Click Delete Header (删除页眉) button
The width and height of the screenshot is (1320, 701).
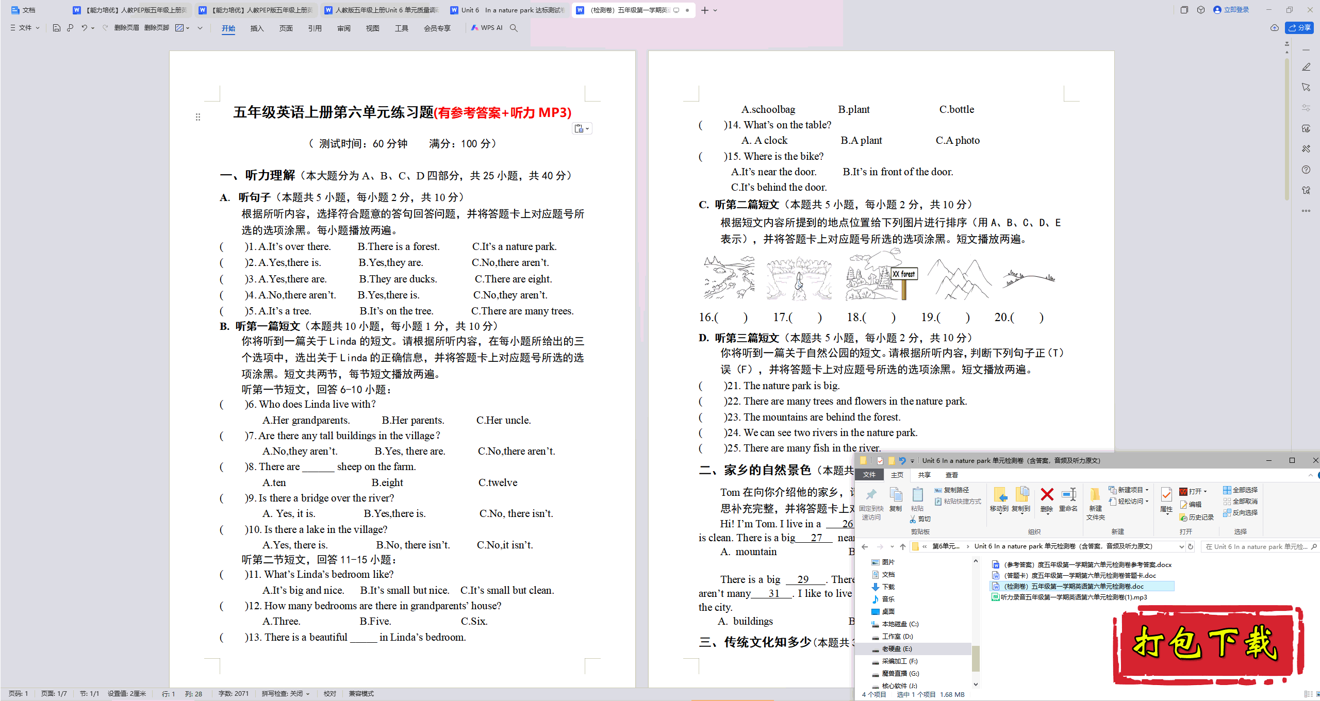tap(127, 28)
